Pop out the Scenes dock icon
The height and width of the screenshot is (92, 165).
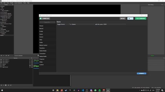click(x=13, y=5)
